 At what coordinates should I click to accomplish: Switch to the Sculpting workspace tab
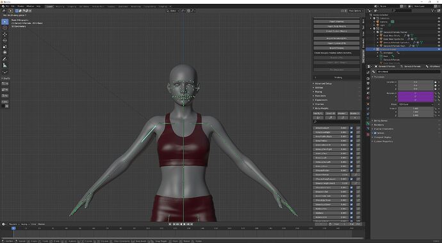pos(72,6)
